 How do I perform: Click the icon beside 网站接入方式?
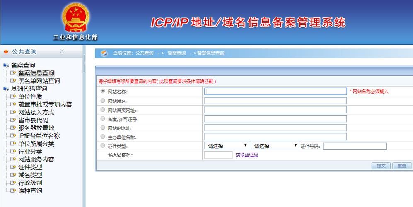click(x=13, y=112)
